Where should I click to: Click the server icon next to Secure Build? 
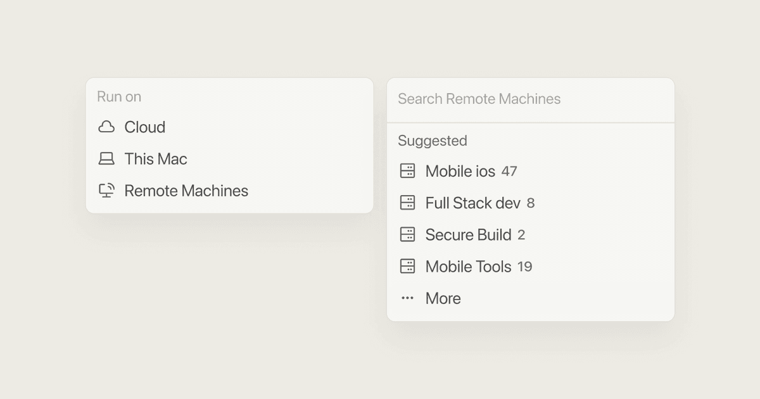pos(407,234)
